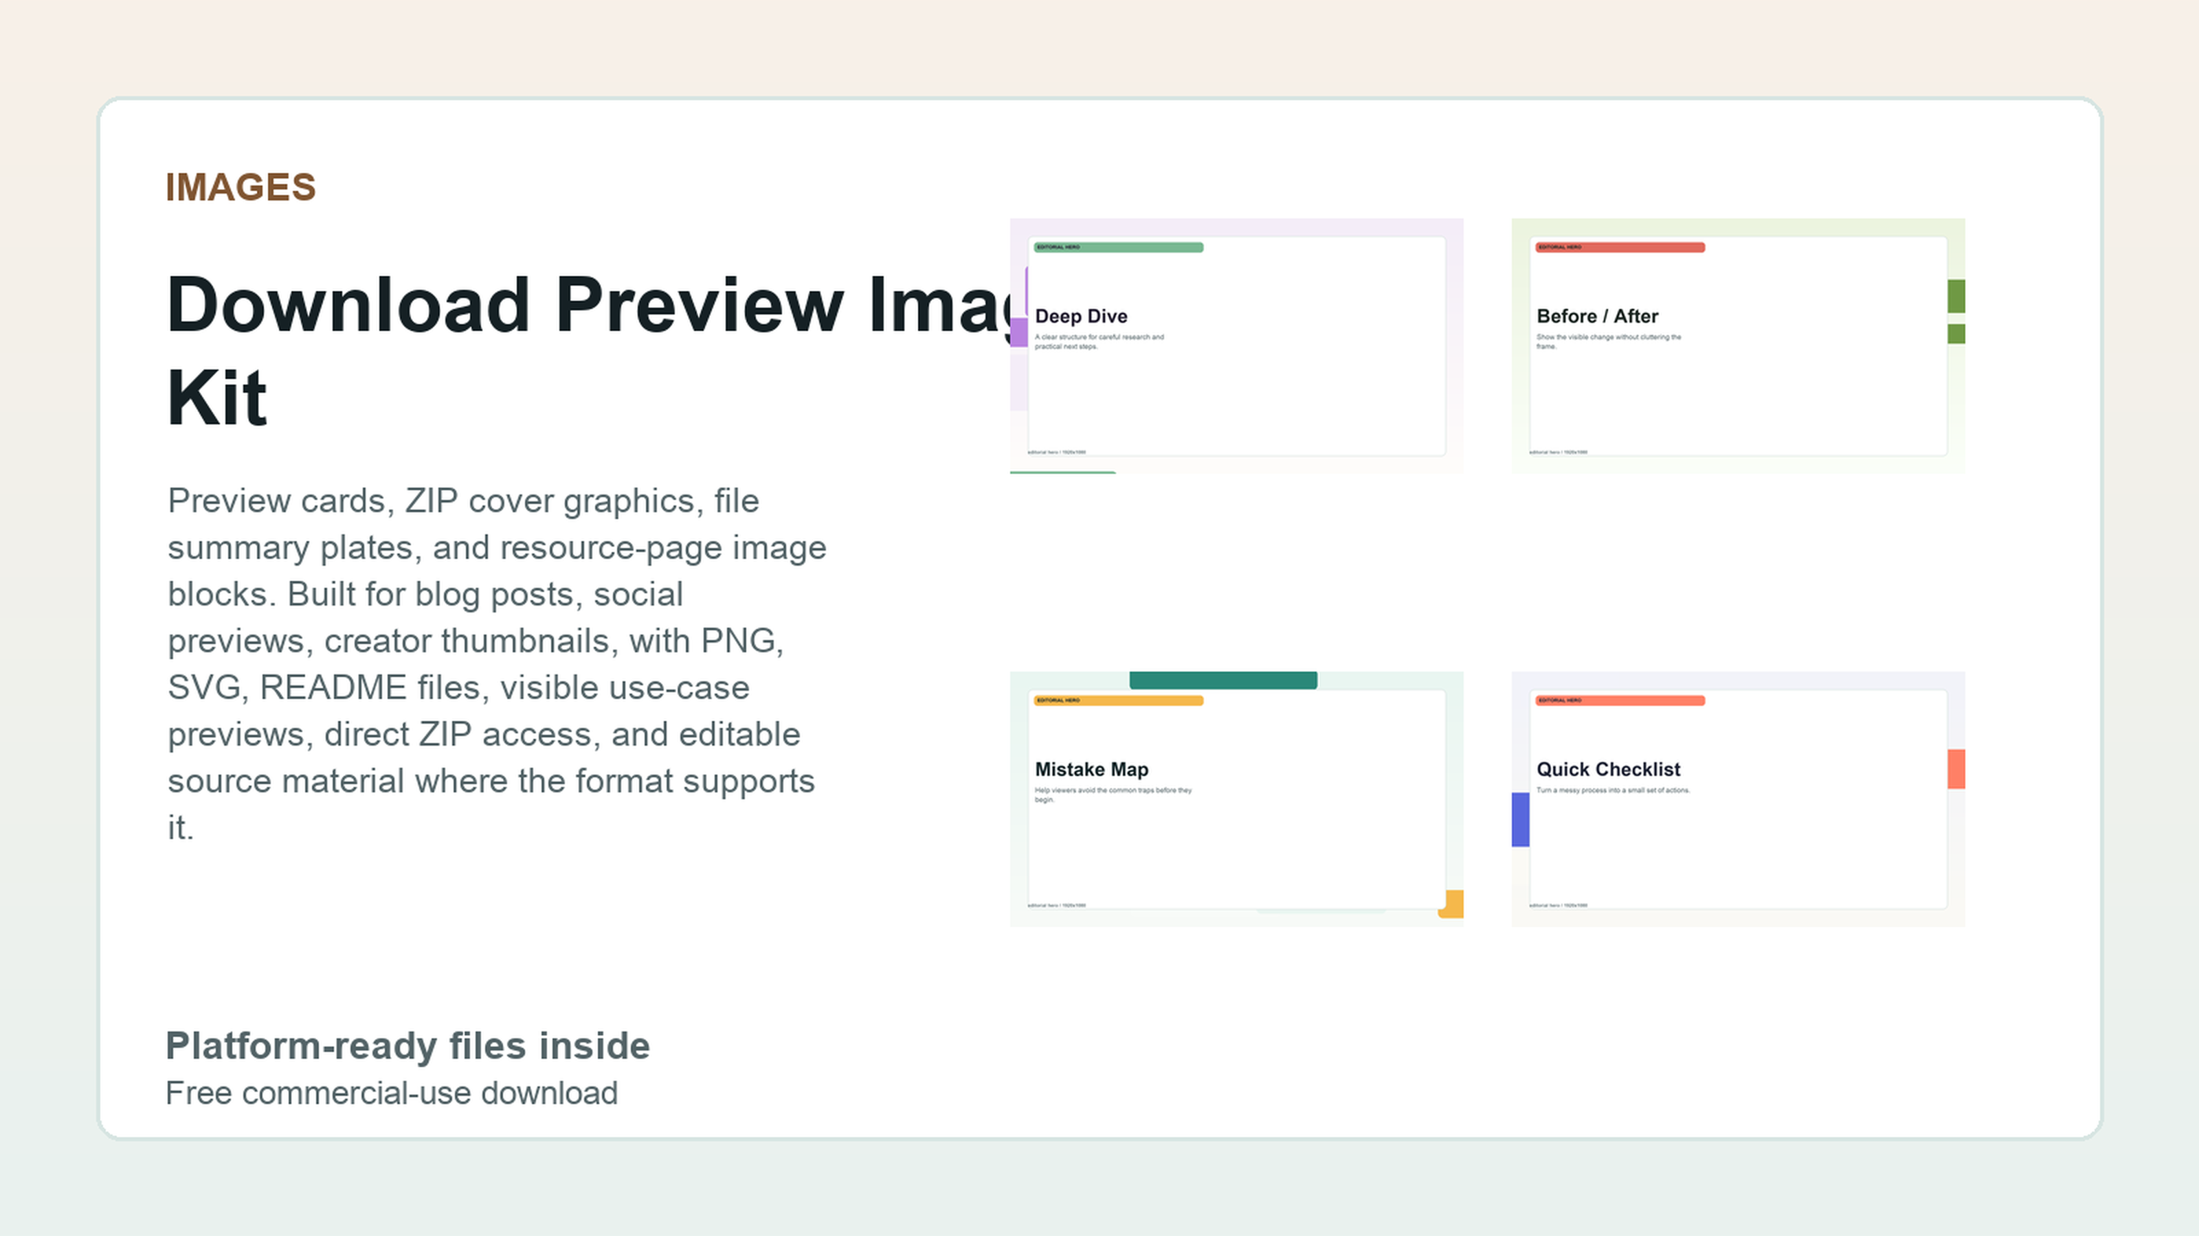Viewport: 2199px width, 1236px height.
Task: Click the Platform-ready files inside text
Action: [408, 1046]
